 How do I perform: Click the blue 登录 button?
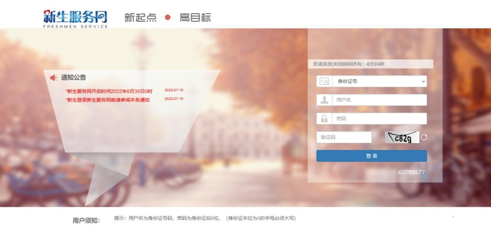[x=371, y=156]
